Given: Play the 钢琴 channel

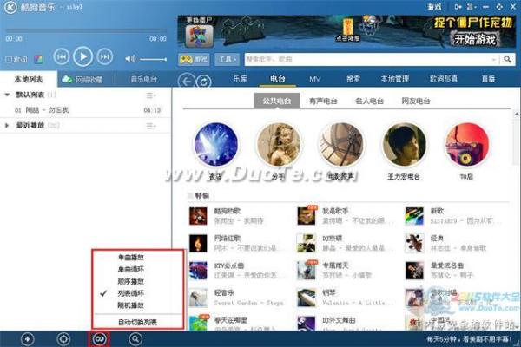Looking at the screenshot, I should 307,298.
